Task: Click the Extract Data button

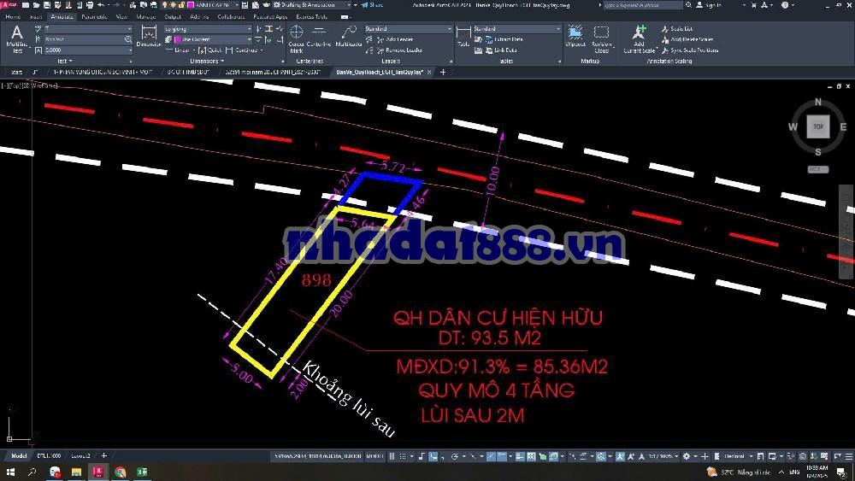Action: (509, 39)
